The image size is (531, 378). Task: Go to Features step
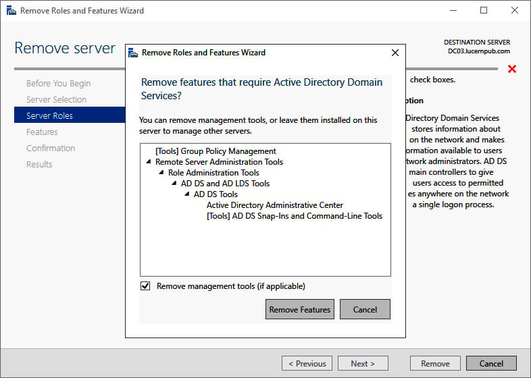[42, 132]
